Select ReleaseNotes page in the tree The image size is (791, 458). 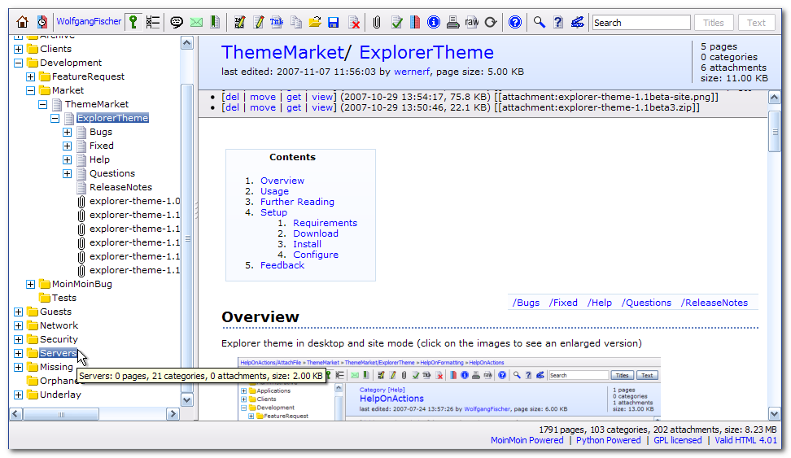coord(120,187)
